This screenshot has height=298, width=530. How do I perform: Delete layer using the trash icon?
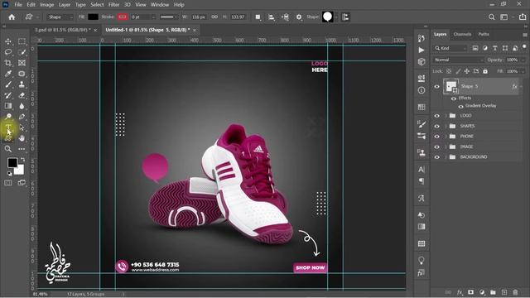(515, 292)
